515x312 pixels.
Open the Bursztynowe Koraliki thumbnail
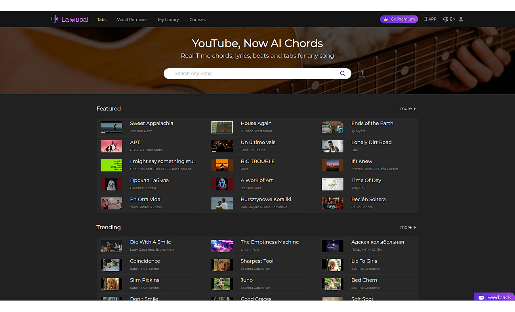point(222,203)
